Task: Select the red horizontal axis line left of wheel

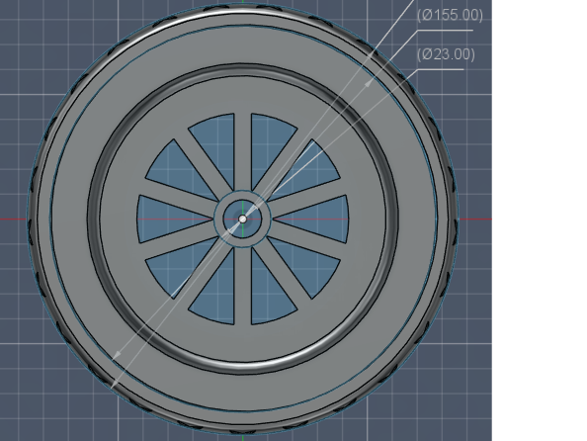Action: point(13,219)
